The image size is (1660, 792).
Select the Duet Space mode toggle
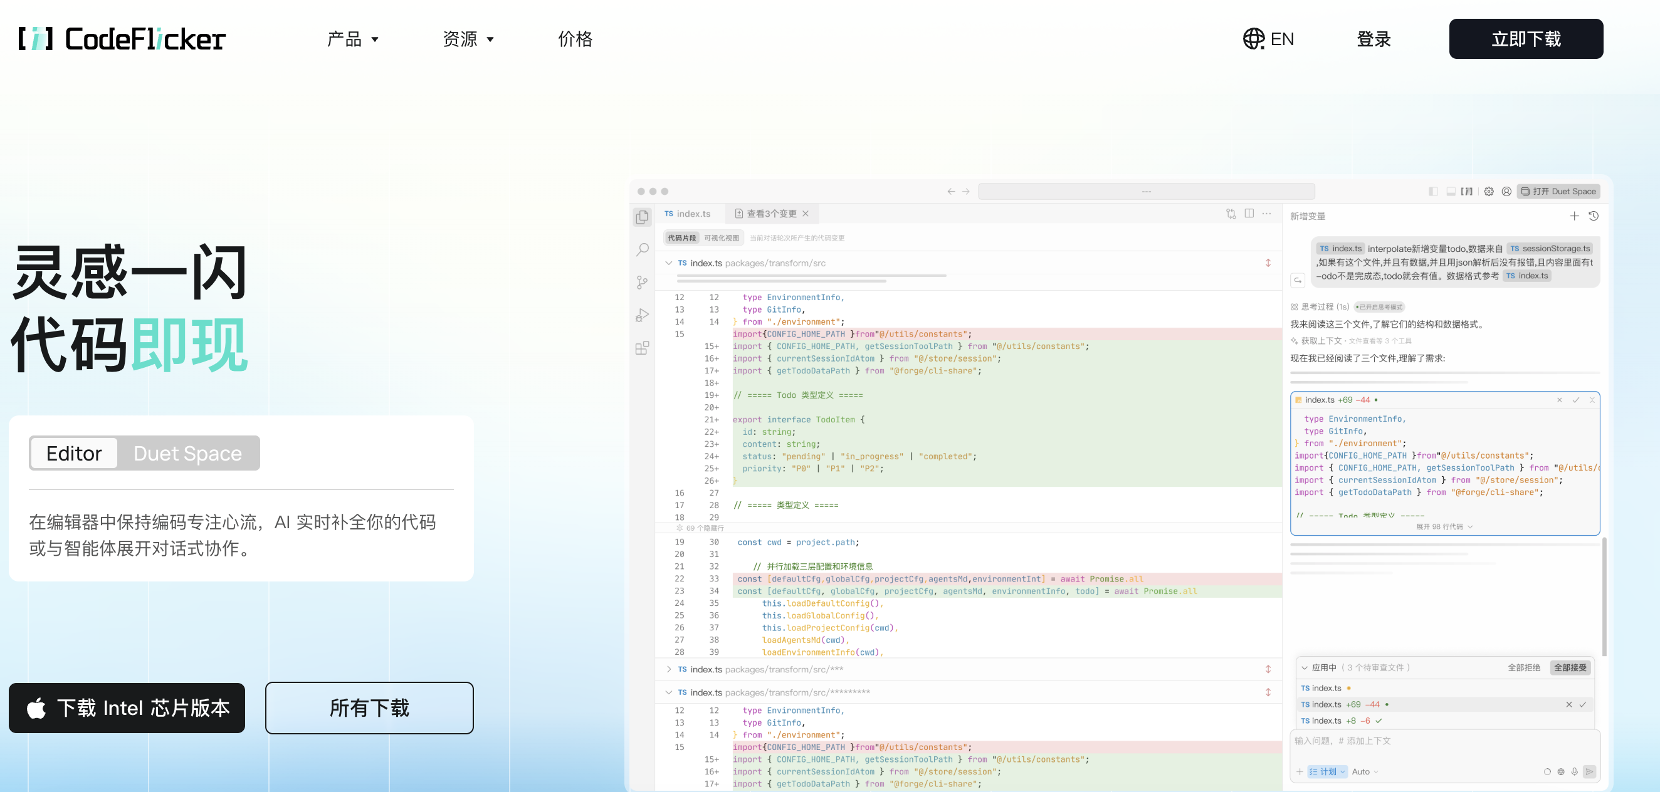click(x=187, y=453)
